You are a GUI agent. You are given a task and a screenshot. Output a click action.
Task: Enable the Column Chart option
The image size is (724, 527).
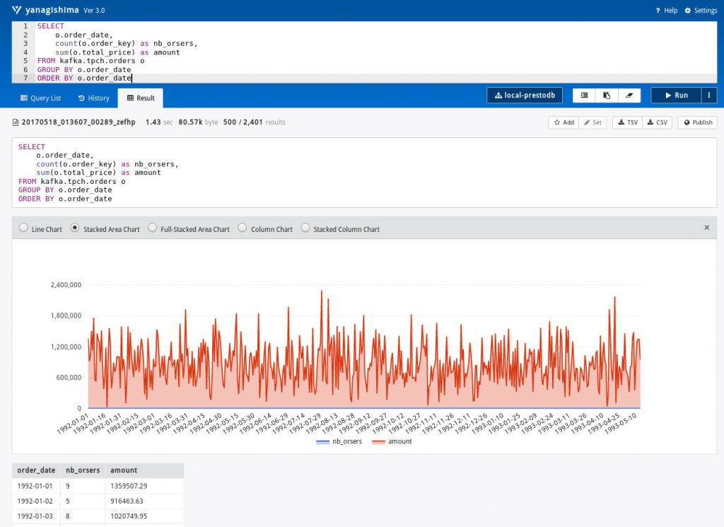241,228
